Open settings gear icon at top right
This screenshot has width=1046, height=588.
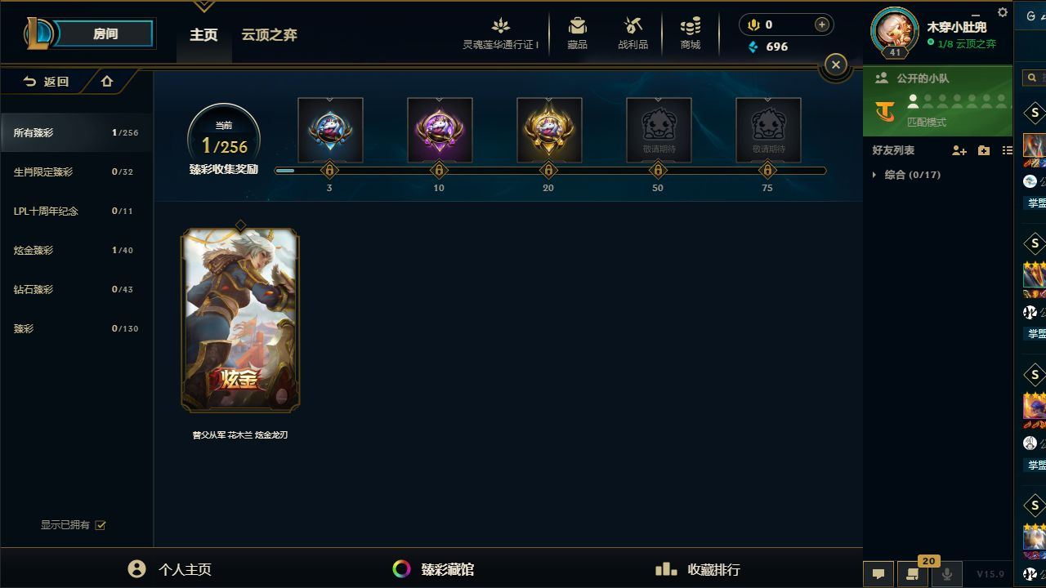click(x=1003, y=12)
